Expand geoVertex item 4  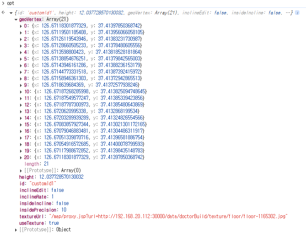(x=21, y=53)
